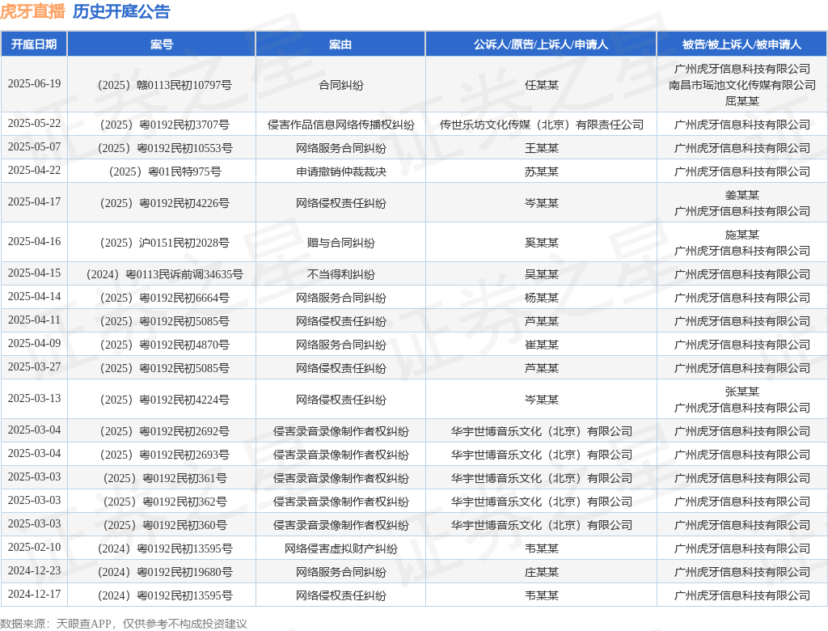Select plaintiff 苏某某
This screenshot has width=828, height=631.
(x=541, y=172)
